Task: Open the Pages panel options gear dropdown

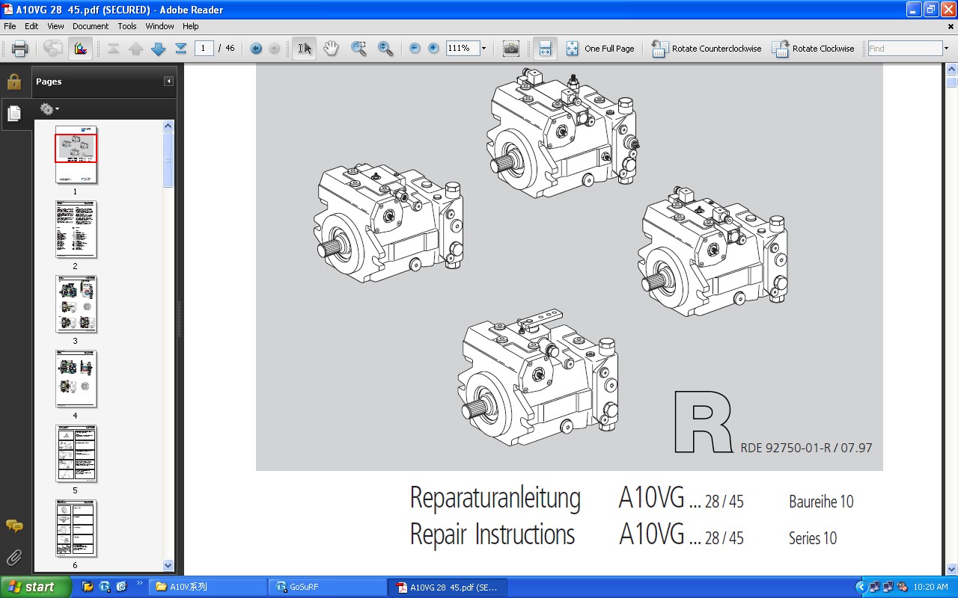Action: [49, 109]
